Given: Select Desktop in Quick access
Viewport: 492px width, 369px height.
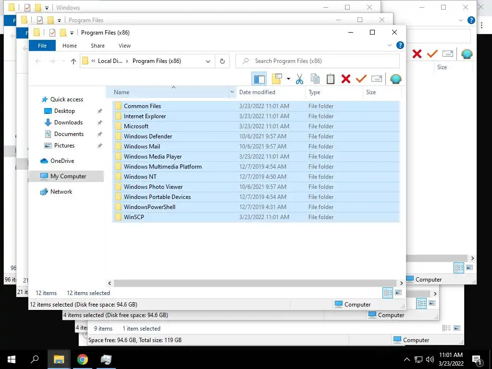Looking at the screenshot, I should click(64, 111).
